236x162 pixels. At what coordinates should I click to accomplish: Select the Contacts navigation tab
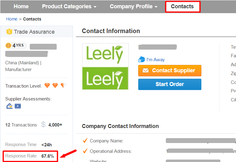coord(182,6)
